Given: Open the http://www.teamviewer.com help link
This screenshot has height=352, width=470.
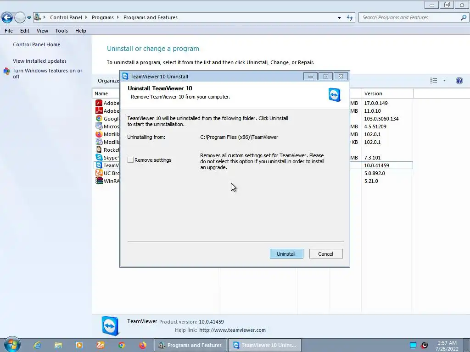Looking at the screenshot, I should click(x=232, y=330).
